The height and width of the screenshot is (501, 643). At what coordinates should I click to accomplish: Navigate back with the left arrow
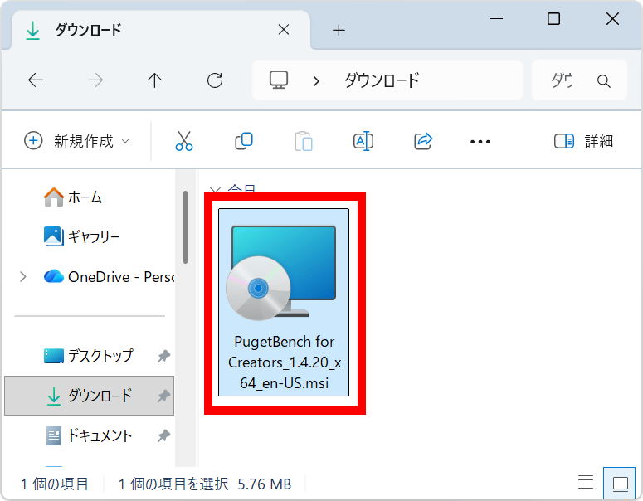[x=36, y=80]
